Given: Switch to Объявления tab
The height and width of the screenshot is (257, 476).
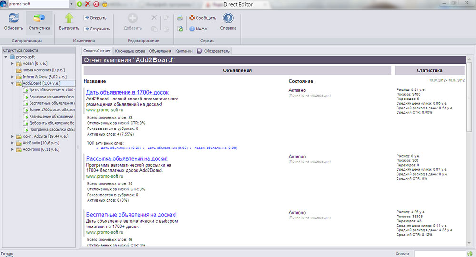Looking at the screenshot, I should coord(160,51).
